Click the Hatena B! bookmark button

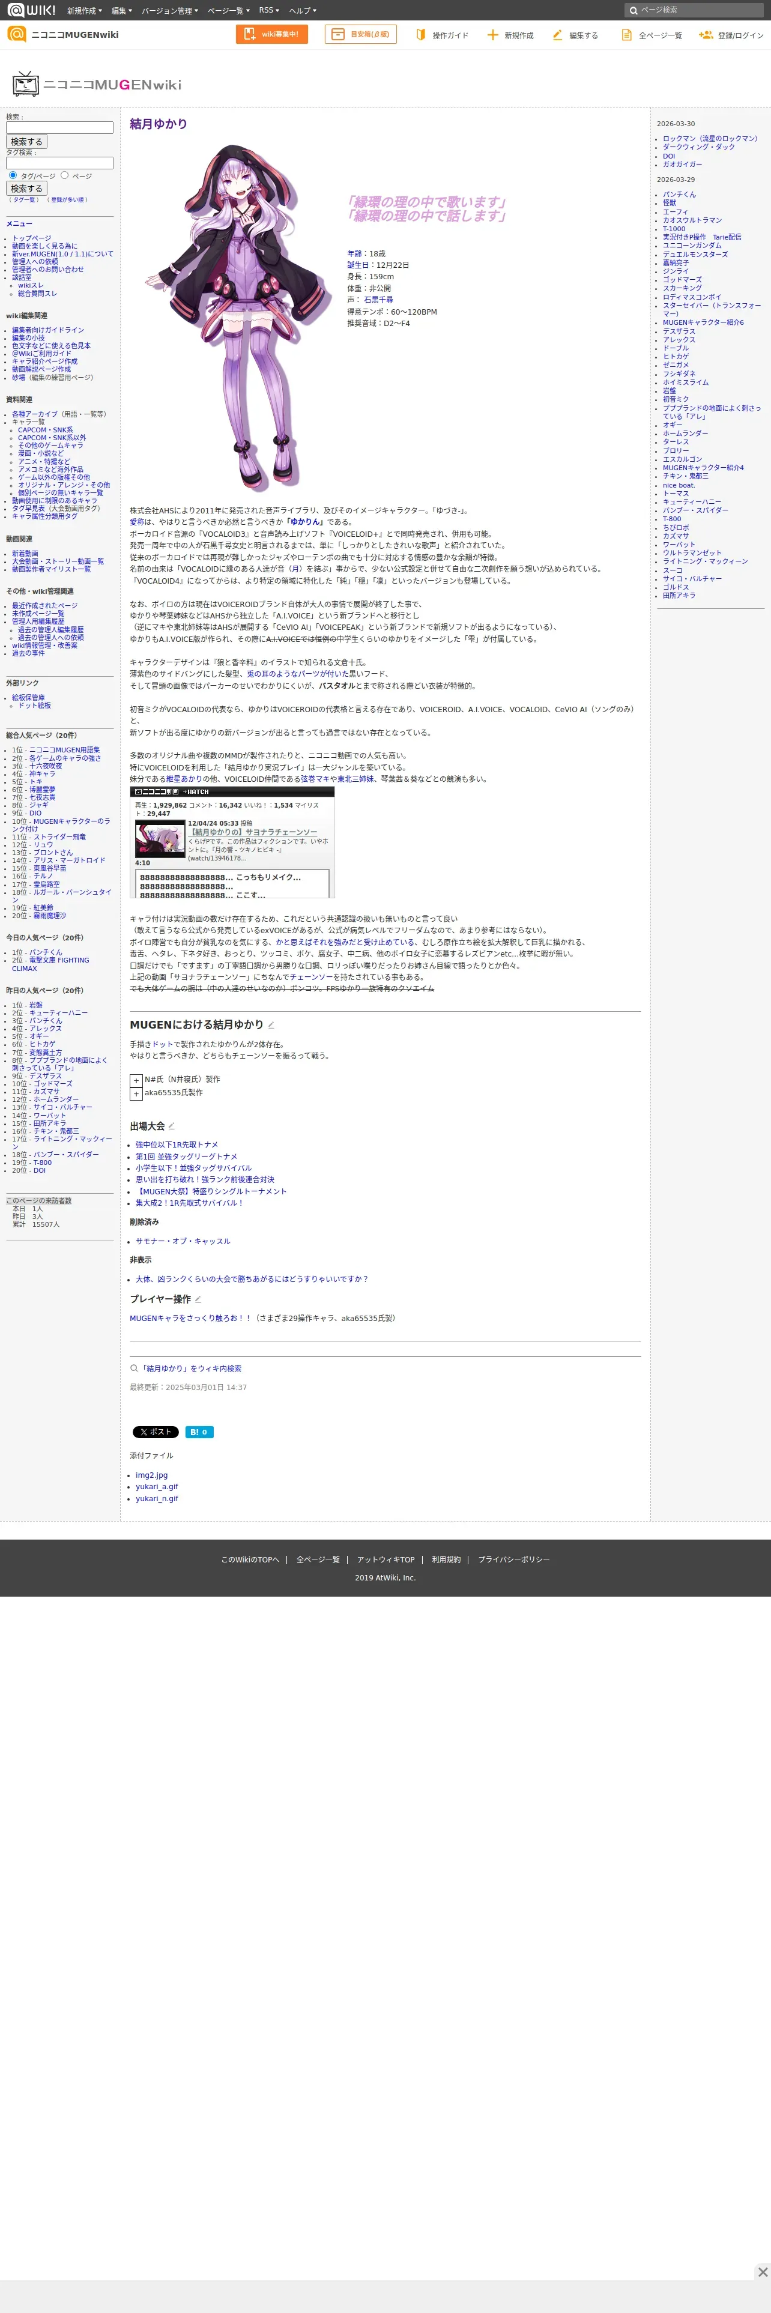coord(199,1432)
